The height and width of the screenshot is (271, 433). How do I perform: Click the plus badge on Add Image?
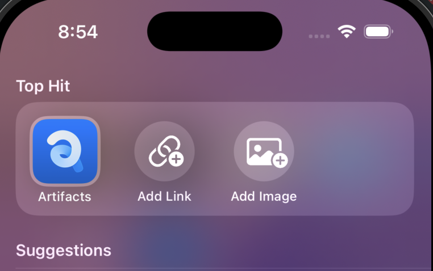point(280,160)
